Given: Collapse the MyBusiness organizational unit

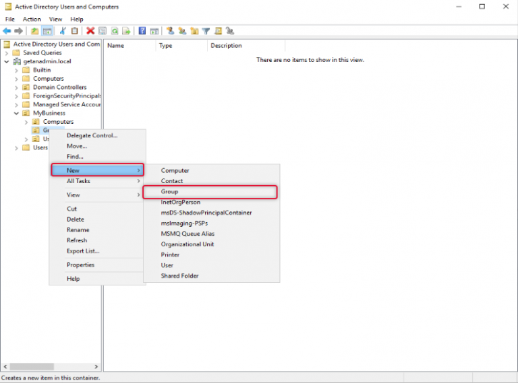Looking at the screenshot, I should click(x=16, y=113).
